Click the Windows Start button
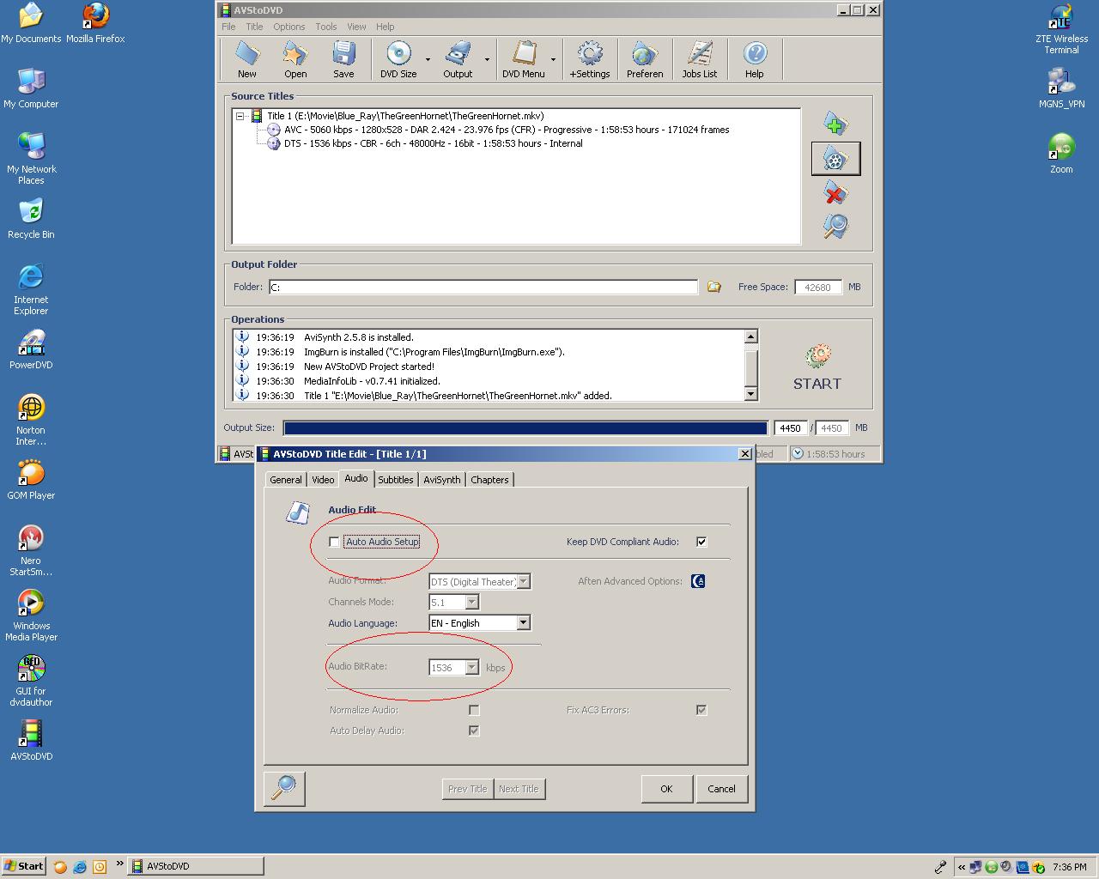Image resolution: width=1099 pixels, height=879 pixels. 23,866
